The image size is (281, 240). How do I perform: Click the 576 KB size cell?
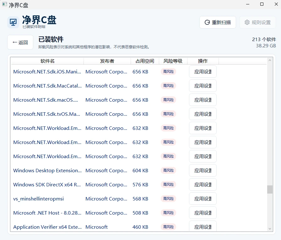tap(140, 185)
